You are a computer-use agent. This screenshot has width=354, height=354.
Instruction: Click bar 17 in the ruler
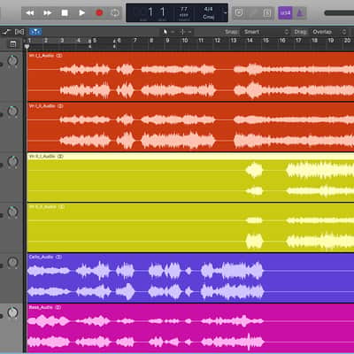[x=298, y=41]
